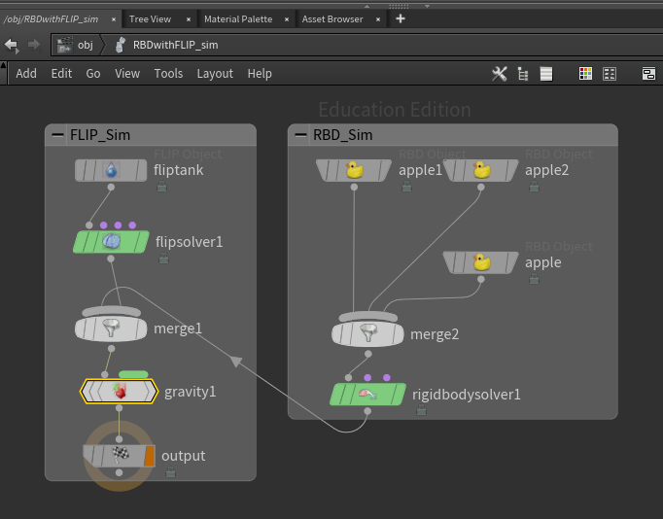Switch to list view mode icon
Viewport: 663px width, 519px height.
(546, 74)
